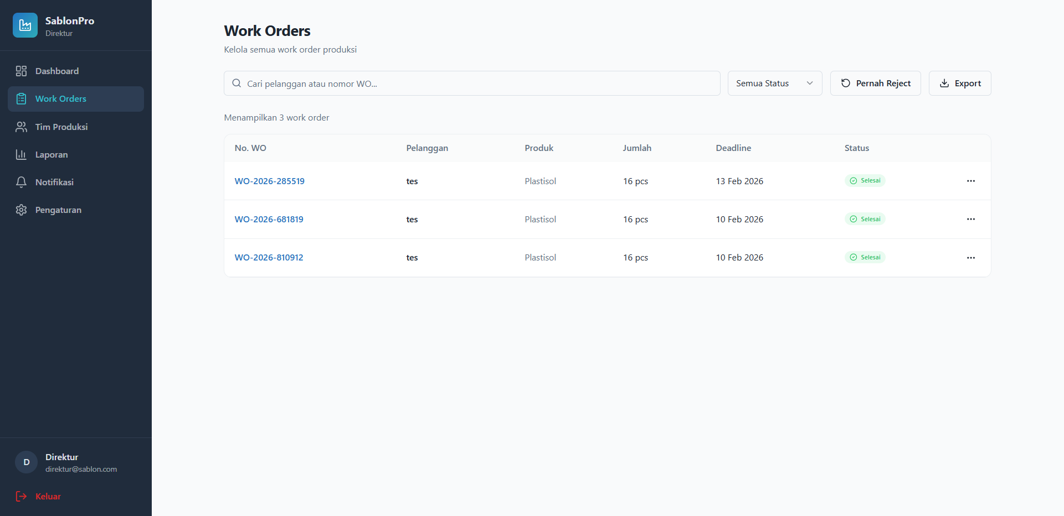
Task: Open work order WO-2026-810912 link
Action: click(x=269, y=257)
